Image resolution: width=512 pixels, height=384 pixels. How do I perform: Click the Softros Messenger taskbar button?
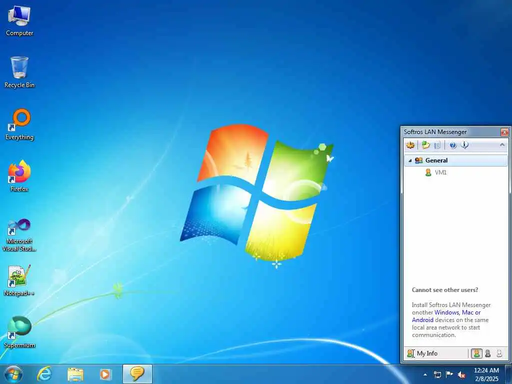(137, 374)
